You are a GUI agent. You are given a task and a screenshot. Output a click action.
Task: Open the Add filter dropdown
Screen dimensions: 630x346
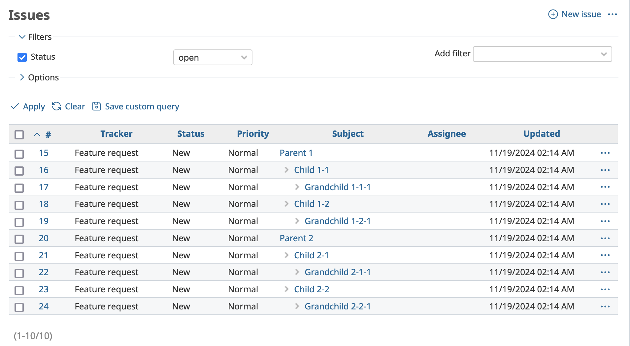pos(542,54)
